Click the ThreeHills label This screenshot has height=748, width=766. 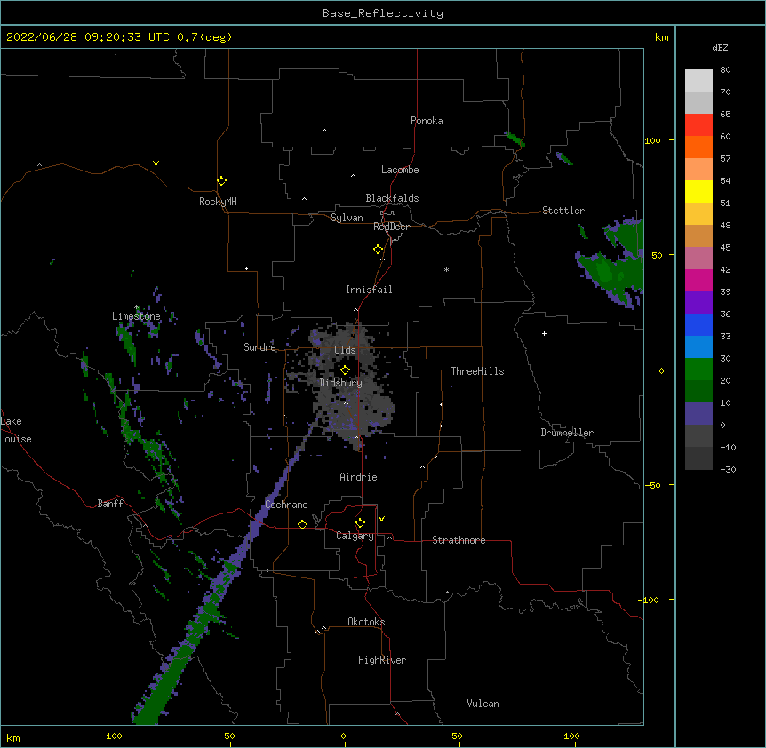pos(477,371)
